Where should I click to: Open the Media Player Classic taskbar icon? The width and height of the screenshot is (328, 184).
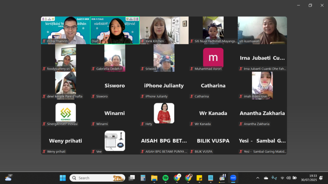coord(222,178)
